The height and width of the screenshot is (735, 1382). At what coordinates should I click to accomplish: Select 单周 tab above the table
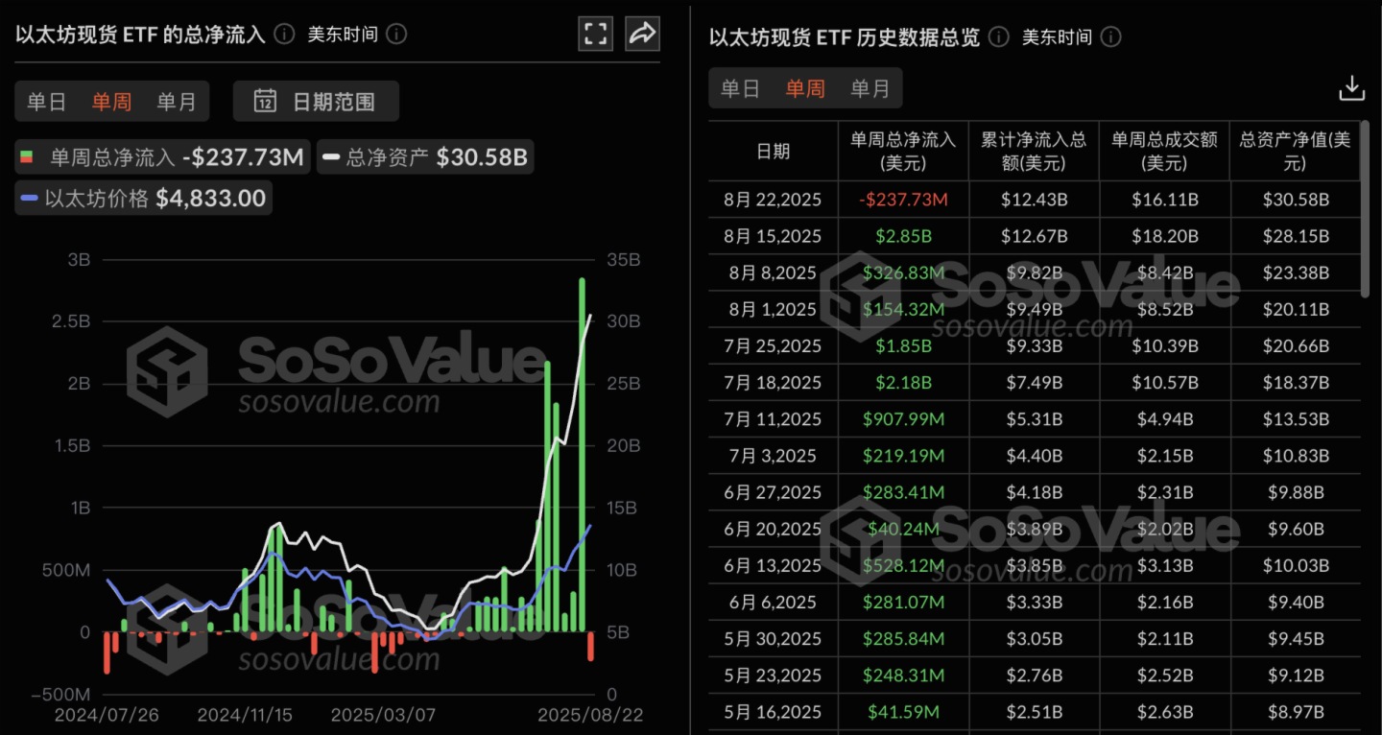tap(805, 88)
